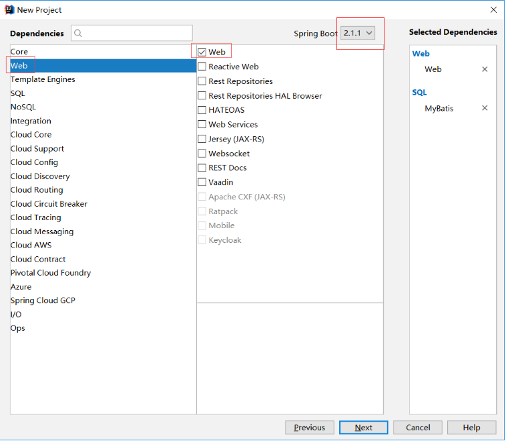The height and width of the screenshot is (441, 506).
Task: Close the New Project dialog
Action: click(493, 10)
